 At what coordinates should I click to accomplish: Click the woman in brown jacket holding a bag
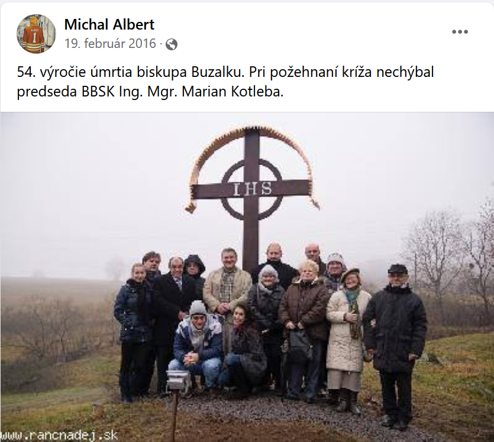point(303,328)
